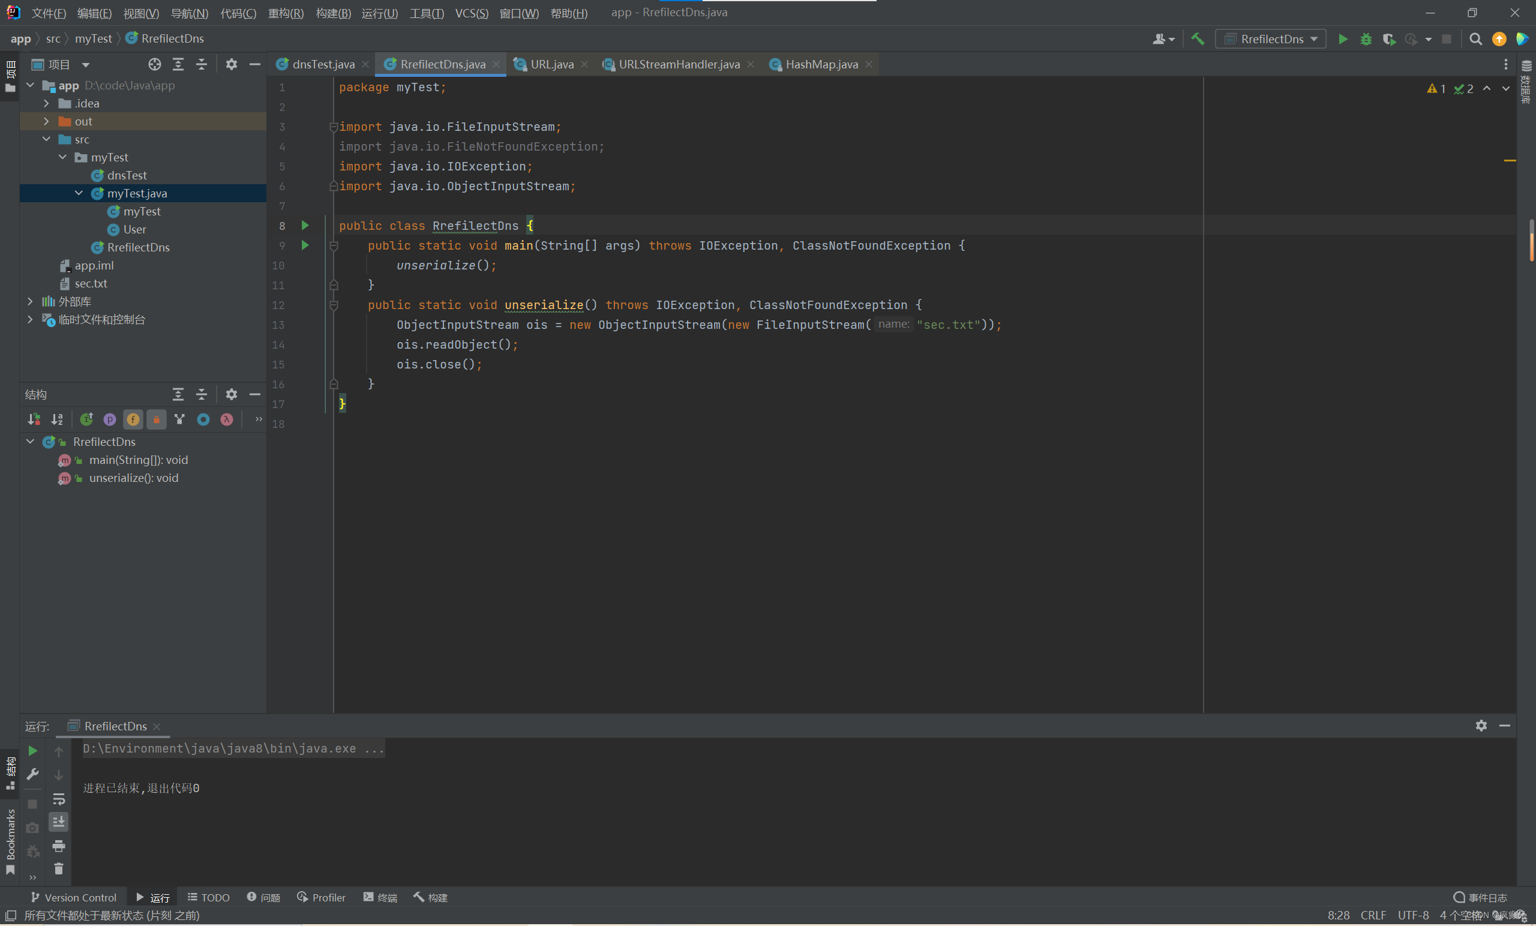Toggle show inherited members in structure
1536x926 pixels.
[x=86, y=419]
